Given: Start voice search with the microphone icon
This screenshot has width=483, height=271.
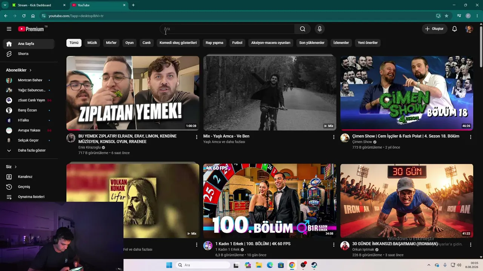Looking at the screenshot, I should point(320,29).
